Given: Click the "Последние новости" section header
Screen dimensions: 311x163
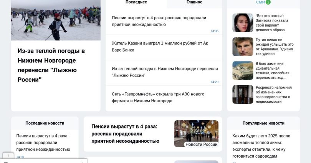Looking at the screenshot, I should point(45,123).
